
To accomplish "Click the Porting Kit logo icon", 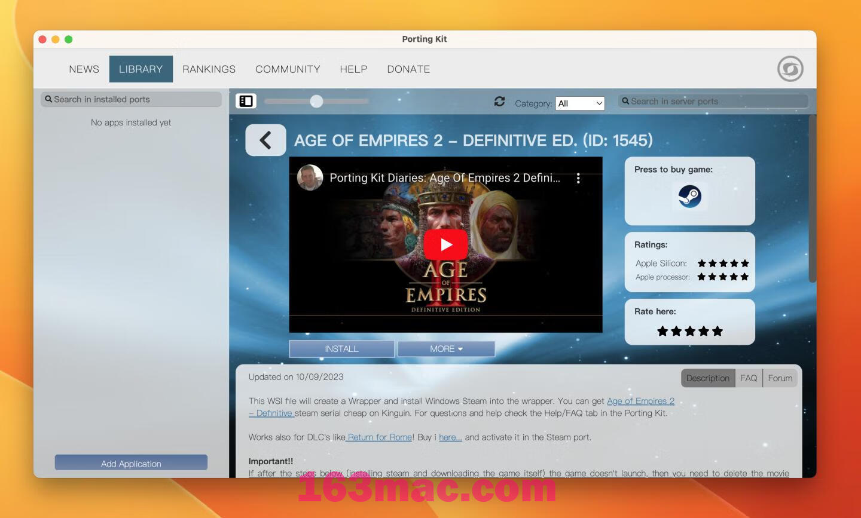I will click(x=790, y=69).
